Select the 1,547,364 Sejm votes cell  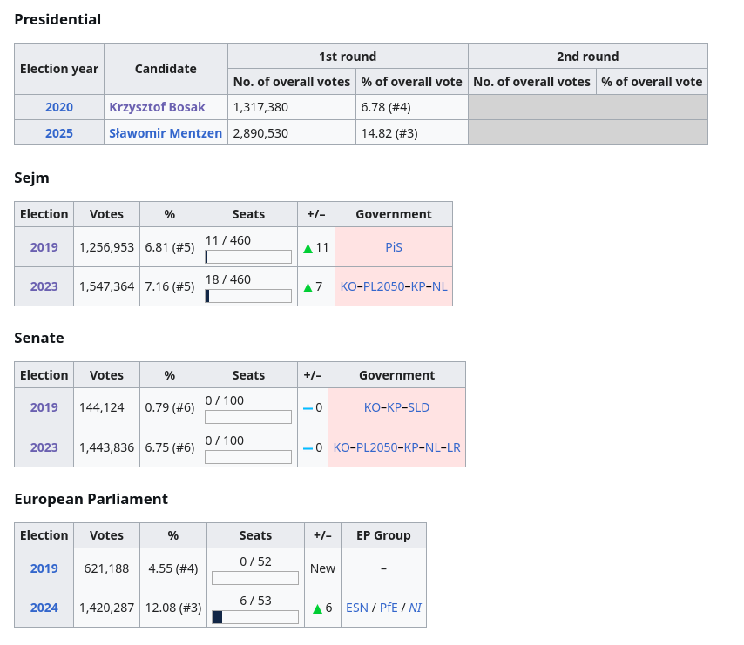tap(107, 286)
